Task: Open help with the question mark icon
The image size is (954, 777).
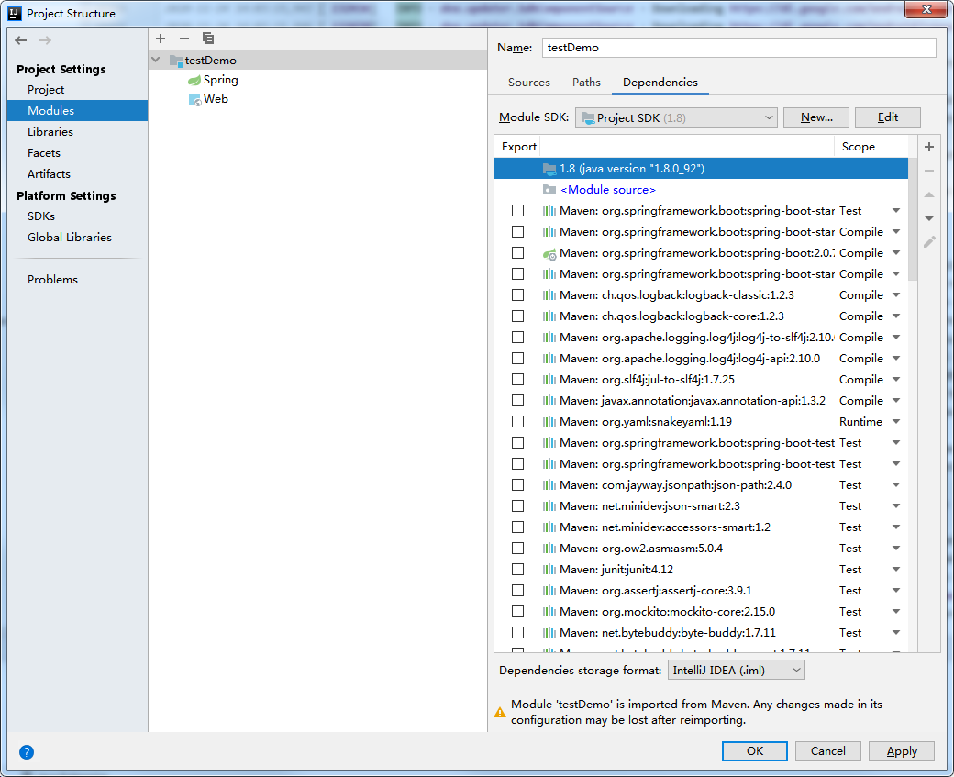Action: pos(27,752)
